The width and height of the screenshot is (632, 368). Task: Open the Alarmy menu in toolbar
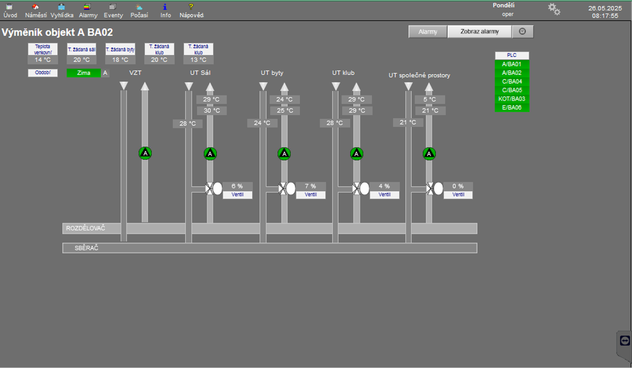[x=88, y=11]
